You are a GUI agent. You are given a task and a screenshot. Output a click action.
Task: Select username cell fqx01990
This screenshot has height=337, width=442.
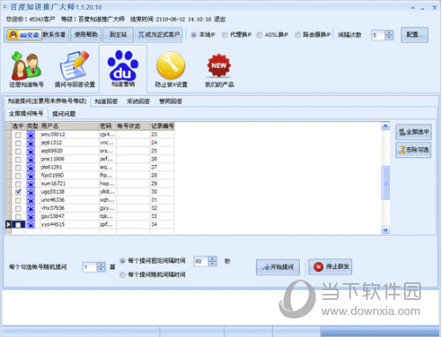tap(70, 176)
